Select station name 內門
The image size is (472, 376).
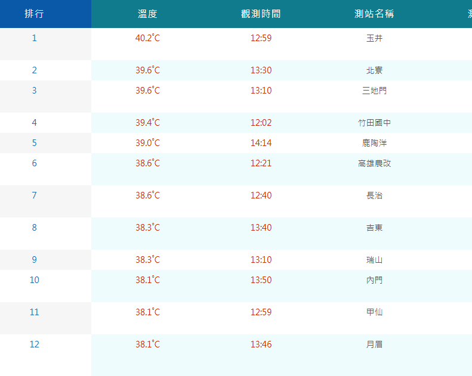[374, 280]
